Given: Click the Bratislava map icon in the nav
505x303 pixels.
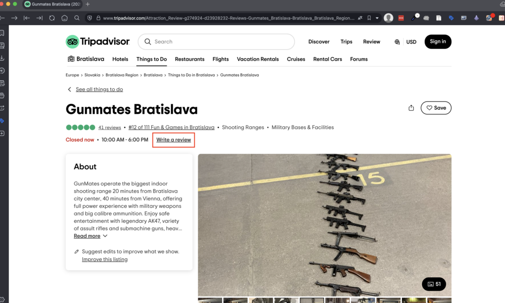Looking at the screenshot, I should tap(71, 59).
